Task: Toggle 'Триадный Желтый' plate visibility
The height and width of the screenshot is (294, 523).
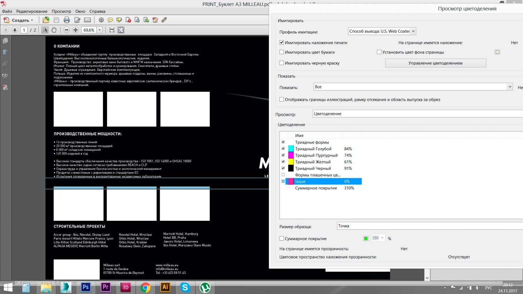Action: pos(283,162)
